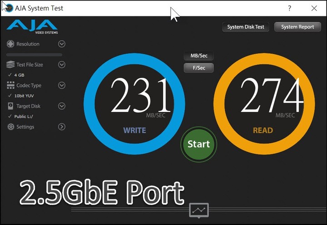Open help with the question mark

(289, 8)
